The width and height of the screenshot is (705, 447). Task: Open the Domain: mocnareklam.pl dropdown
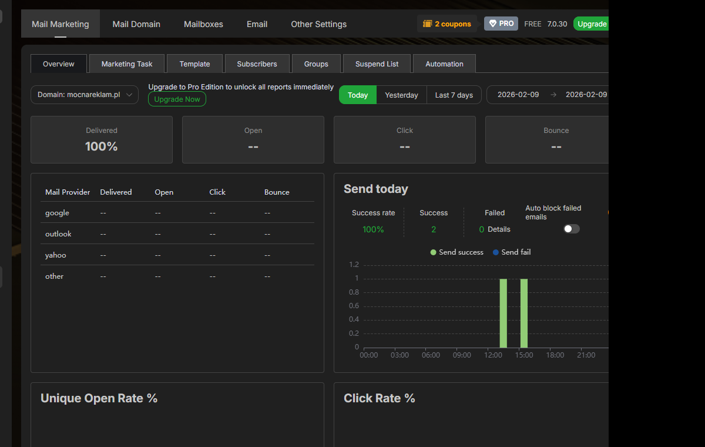[x=85, y=95]
